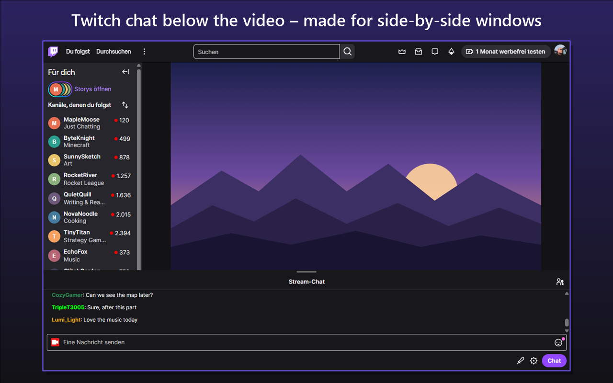Click the Für dich heading
The height and width of the screenshot is (383, 613).
[x=61, y=72]
